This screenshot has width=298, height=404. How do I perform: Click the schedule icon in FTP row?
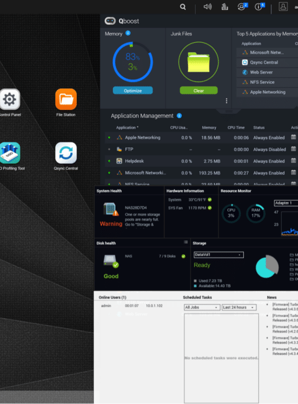[x=294, y=149]
